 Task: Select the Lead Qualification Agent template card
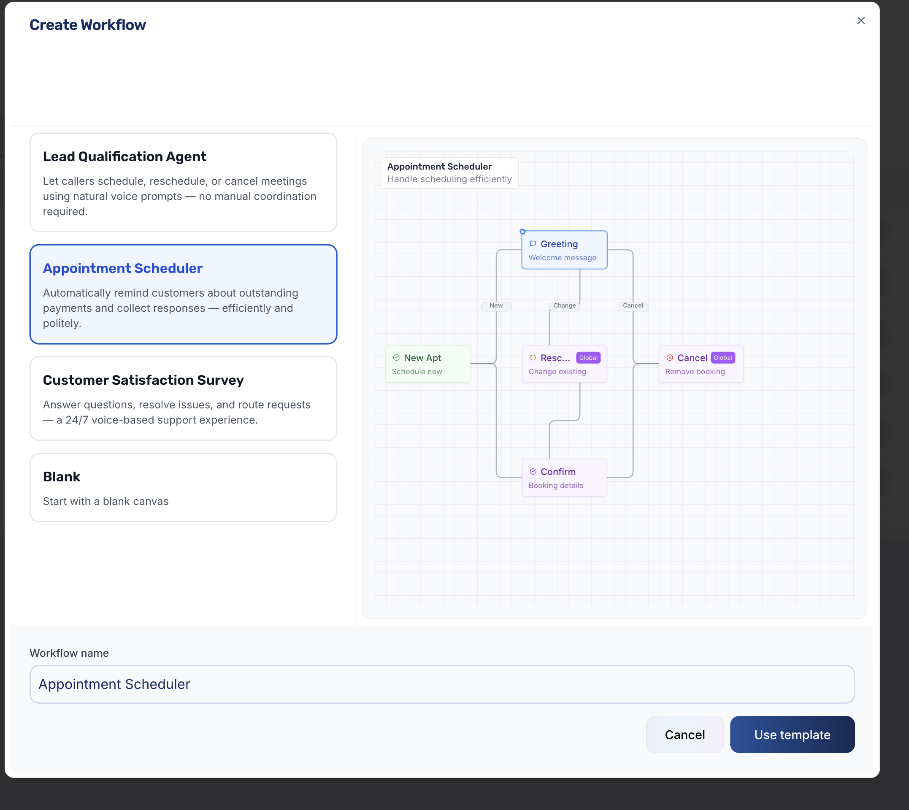[184, 183]
